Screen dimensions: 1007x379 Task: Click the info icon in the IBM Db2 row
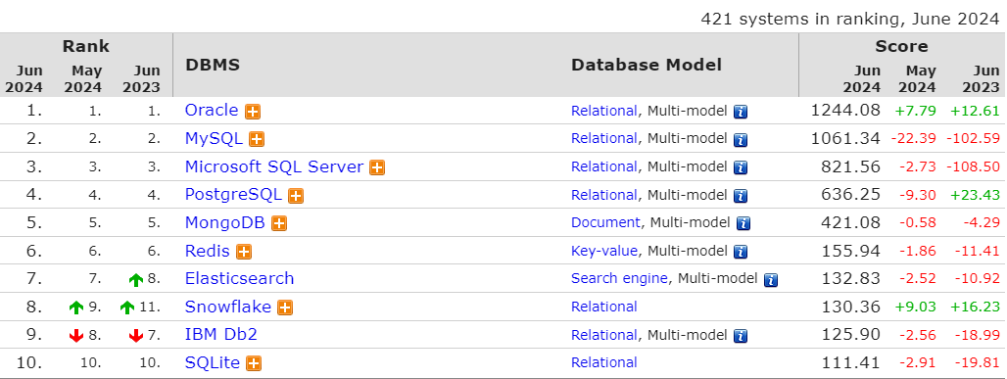(x=741, y=336)
